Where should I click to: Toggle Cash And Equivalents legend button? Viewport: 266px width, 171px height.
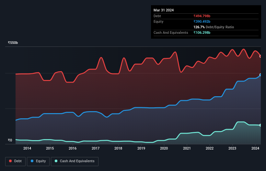[x=75, y=161]
